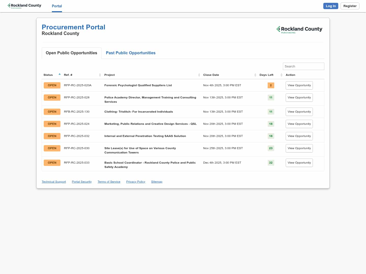The image size is (366, 274).
Task: Sort by Project column sort icon
Action: pyautogui.click(x=199, y=75)
